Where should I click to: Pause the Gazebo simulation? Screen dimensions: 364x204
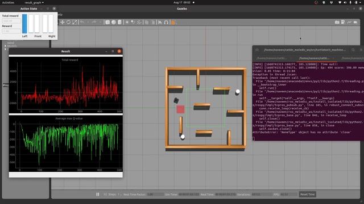click(98, 194)
